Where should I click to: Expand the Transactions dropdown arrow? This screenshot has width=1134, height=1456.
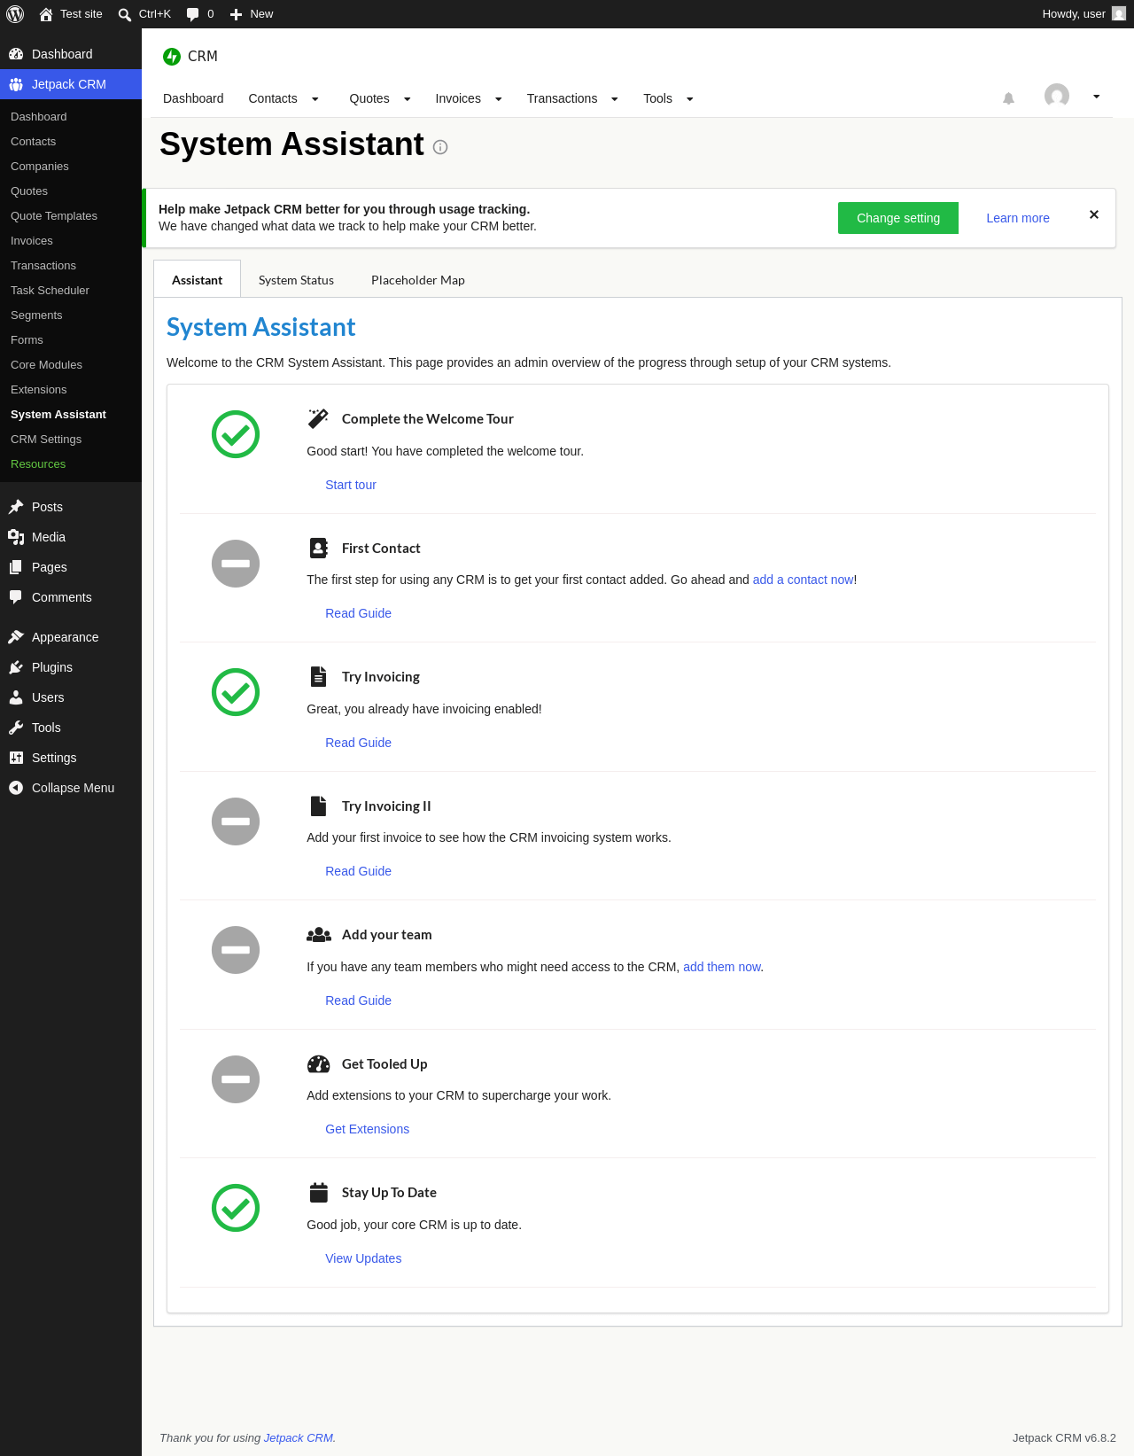click(615, 99)
